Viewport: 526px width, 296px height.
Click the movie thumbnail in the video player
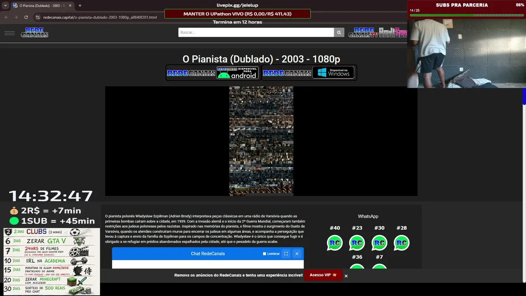click(261, 141)
